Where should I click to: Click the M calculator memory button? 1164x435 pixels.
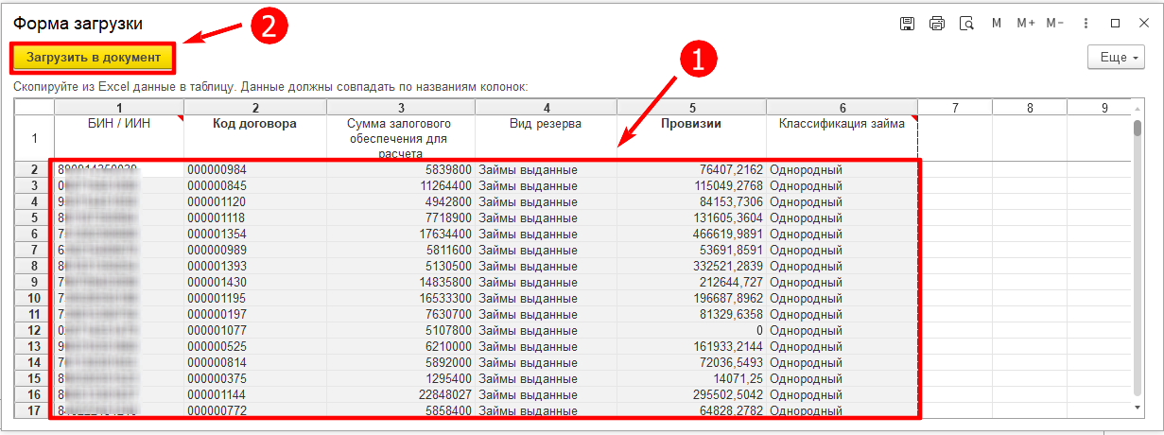[997, 24]
